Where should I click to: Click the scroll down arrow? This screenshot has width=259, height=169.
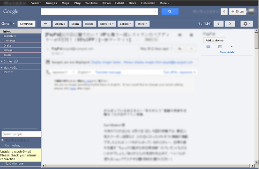[256, 162]
